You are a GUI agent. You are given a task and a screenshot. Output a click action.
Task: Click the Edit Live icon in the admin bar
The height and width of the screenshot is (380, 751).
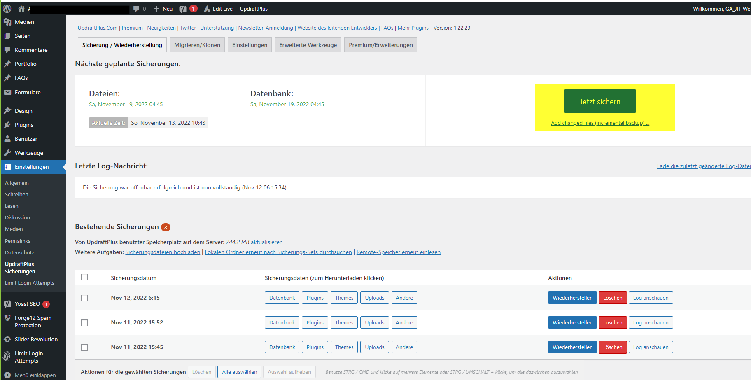pyautogui.click(x=207, y=9)
